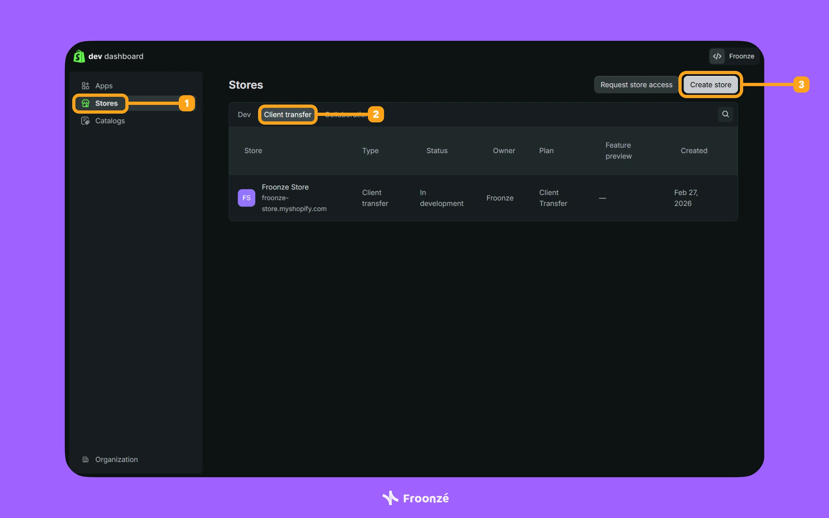Click the Type column header
This screenshot has width=829, height=518.
click(370, 151)
